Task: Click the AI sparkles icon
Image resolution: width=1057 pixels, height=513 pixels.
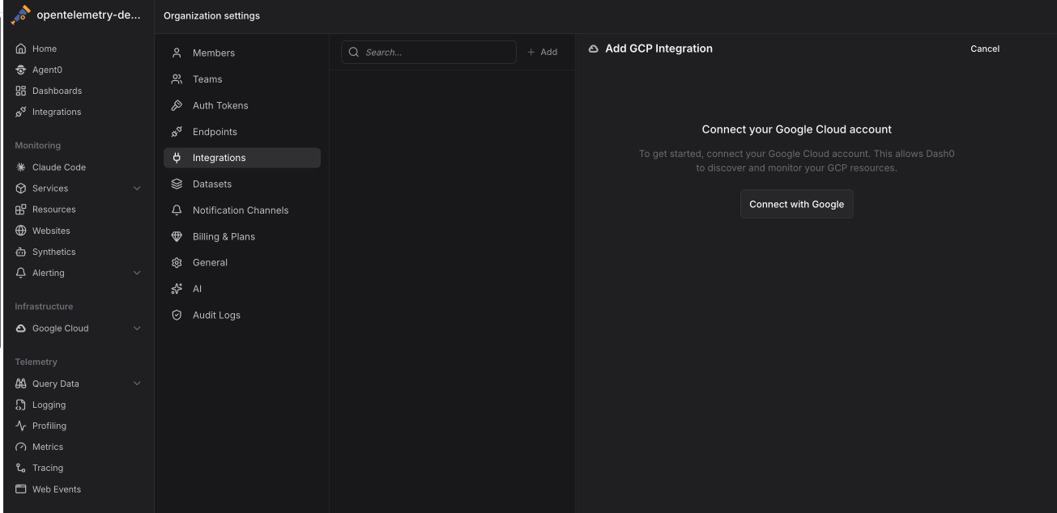Action: click(177, 289)
